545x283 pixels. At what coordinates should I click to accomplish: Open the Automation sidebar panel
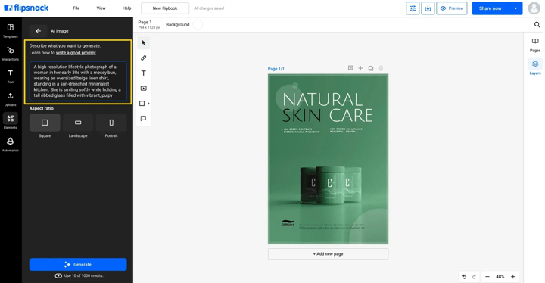coord(11,145)
